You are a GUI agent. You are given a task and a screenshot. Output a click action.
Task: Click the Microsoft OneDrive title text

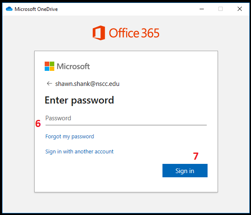point(36,9)
